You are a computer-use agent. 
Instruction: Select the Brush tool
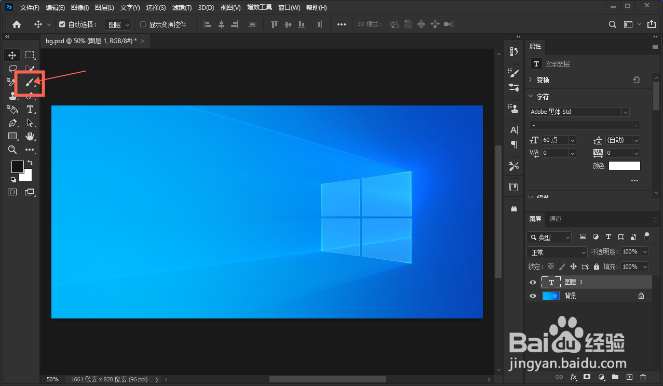tap(30, 82)
